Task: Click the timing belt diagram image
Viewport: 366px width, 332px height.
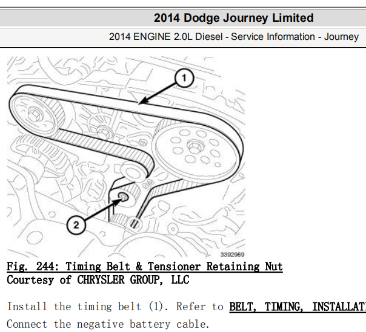Action: pos(126,157)
